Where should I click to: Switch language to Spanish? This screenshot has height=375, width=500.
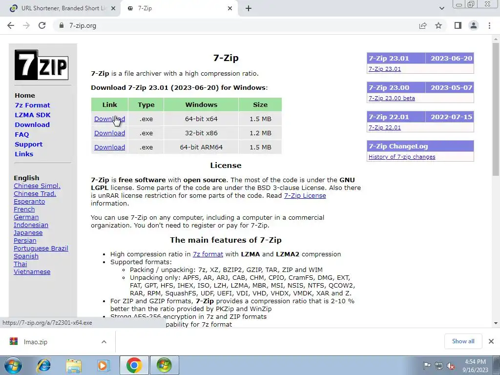point(26,256)
